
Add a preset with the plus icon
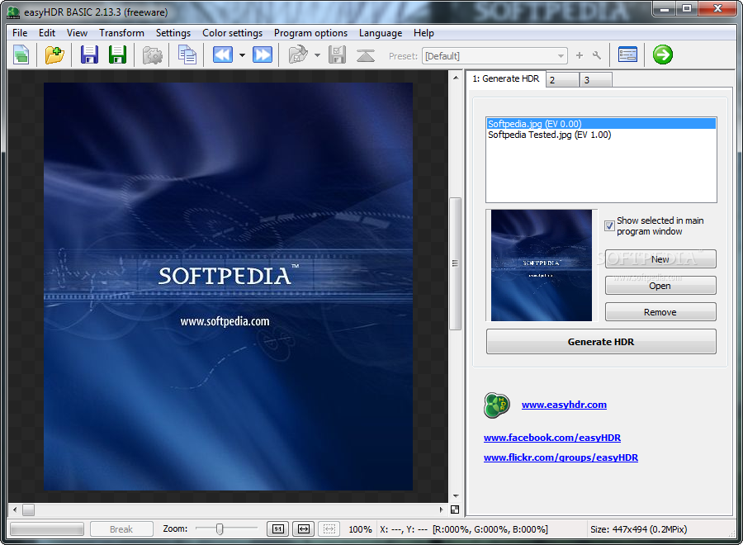pos(579,55)
